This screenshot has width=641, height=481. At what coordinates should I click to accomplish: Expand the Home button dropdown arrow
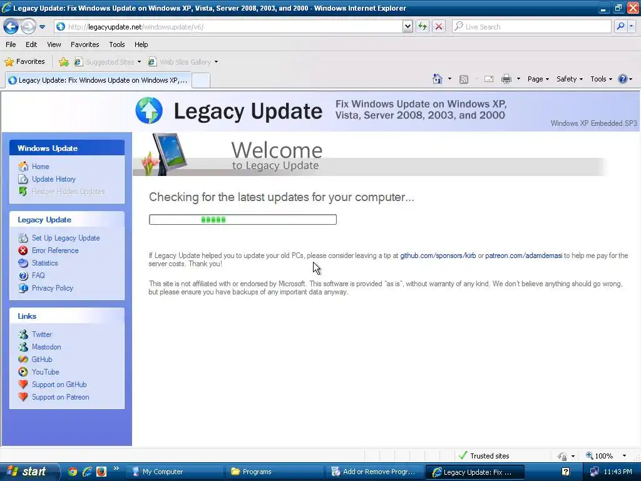(449, 79)
